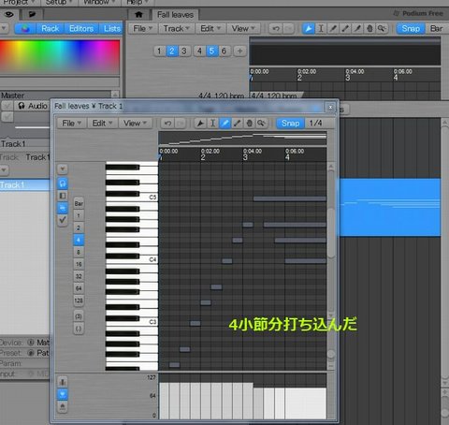Switch to the Fall leaves tab
This screenshot has height=425, width=449.
point(176,15)
